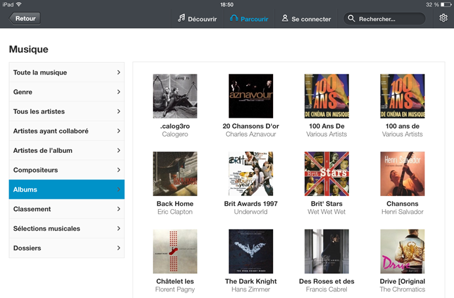Open the Dossiers category
Image resolution: width=454 pixels, height=298 pixels.
click(67, 248)
